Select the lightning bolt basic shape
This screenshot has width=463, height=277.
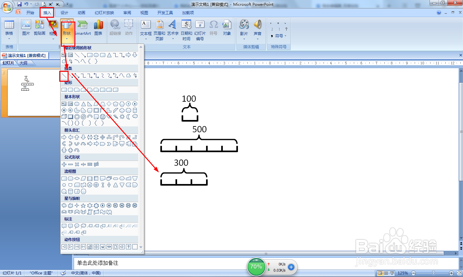116,117
